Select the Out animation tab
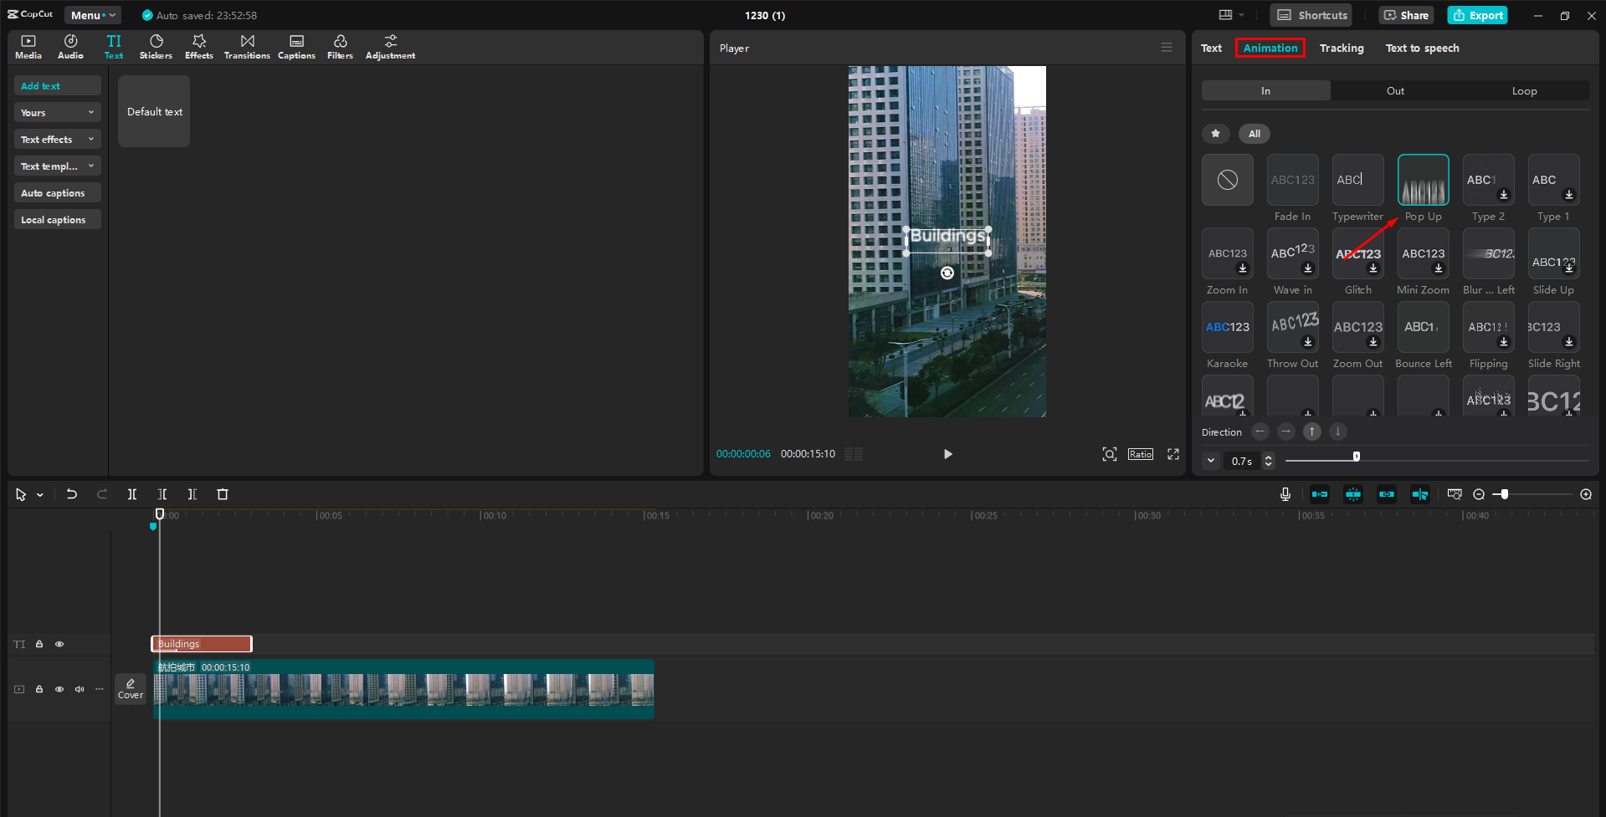 click(1393, 90)
